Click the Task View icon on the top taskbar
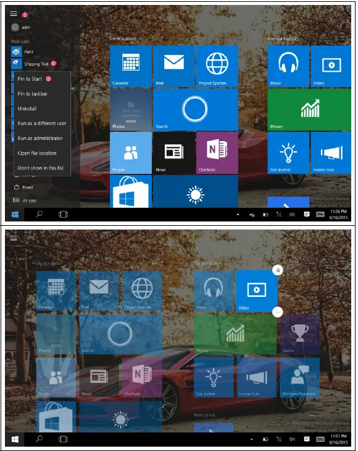The image size is (358, 451). pos(63,214)
